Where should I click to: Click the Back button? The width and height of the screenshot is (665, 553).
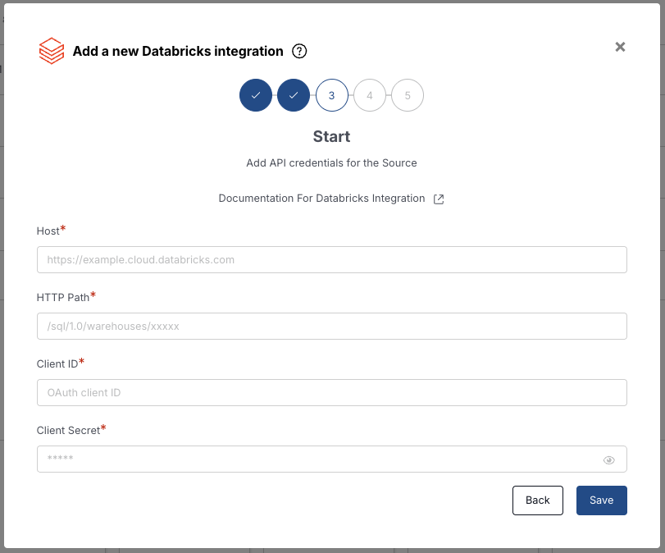(537, 500)
